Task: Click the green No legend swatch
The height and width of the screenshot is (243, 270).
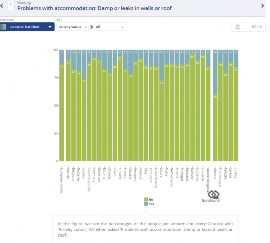Action: coord(146,200)
